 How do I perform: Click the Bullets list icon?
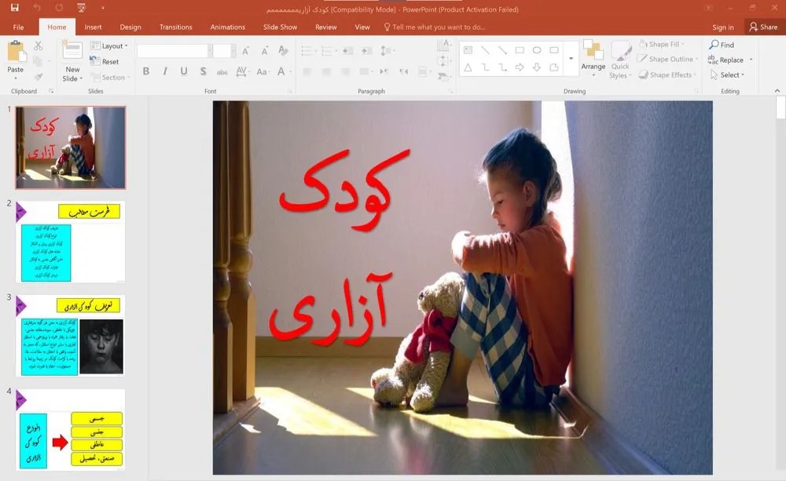click(x=308, y=50)
